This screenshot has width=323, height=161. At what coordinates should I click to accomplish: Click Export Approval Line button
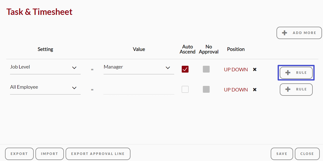click(98, 154)
